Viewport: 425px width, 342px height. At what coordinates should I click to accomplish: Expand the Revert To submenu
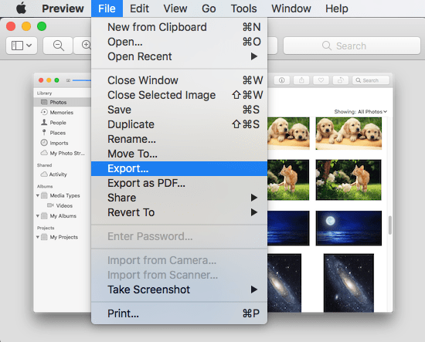[179, 212]
